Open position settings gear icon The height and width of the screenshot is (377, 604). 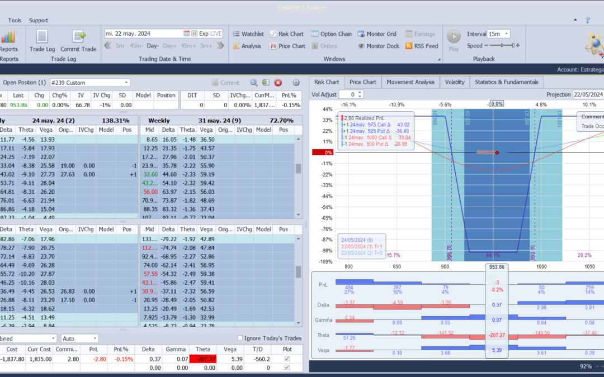point(296,83)
